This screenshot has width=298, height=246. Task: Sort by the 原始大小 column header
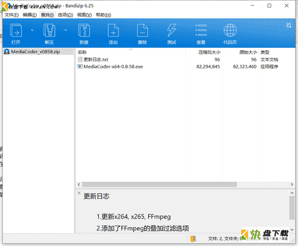coord(240,52)
